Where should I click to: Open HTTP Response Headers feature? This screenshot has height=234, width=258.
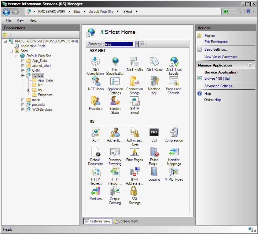tap(115, 176)
